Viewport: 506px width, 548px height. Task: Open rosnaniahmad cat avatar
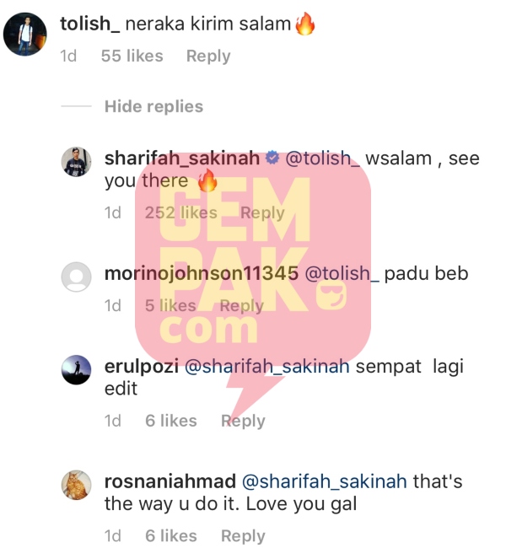click(76, 485)
